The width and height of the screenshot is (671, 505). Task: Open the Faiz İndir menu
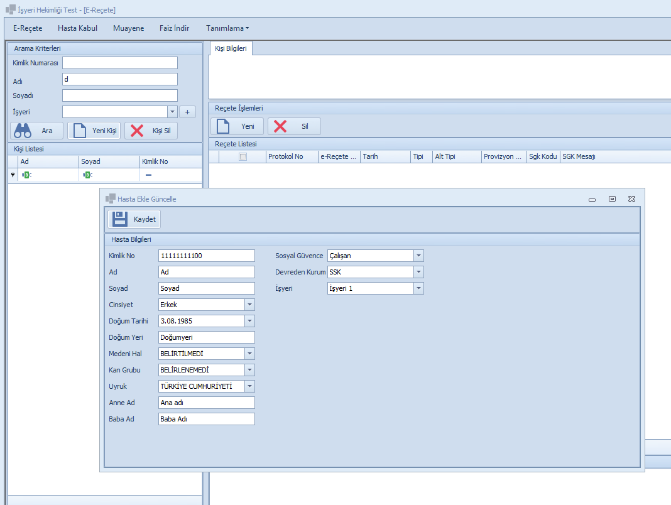[174, 28]
